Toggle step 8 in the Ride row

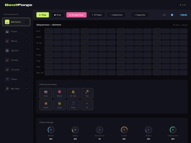[x=111, y=67]
